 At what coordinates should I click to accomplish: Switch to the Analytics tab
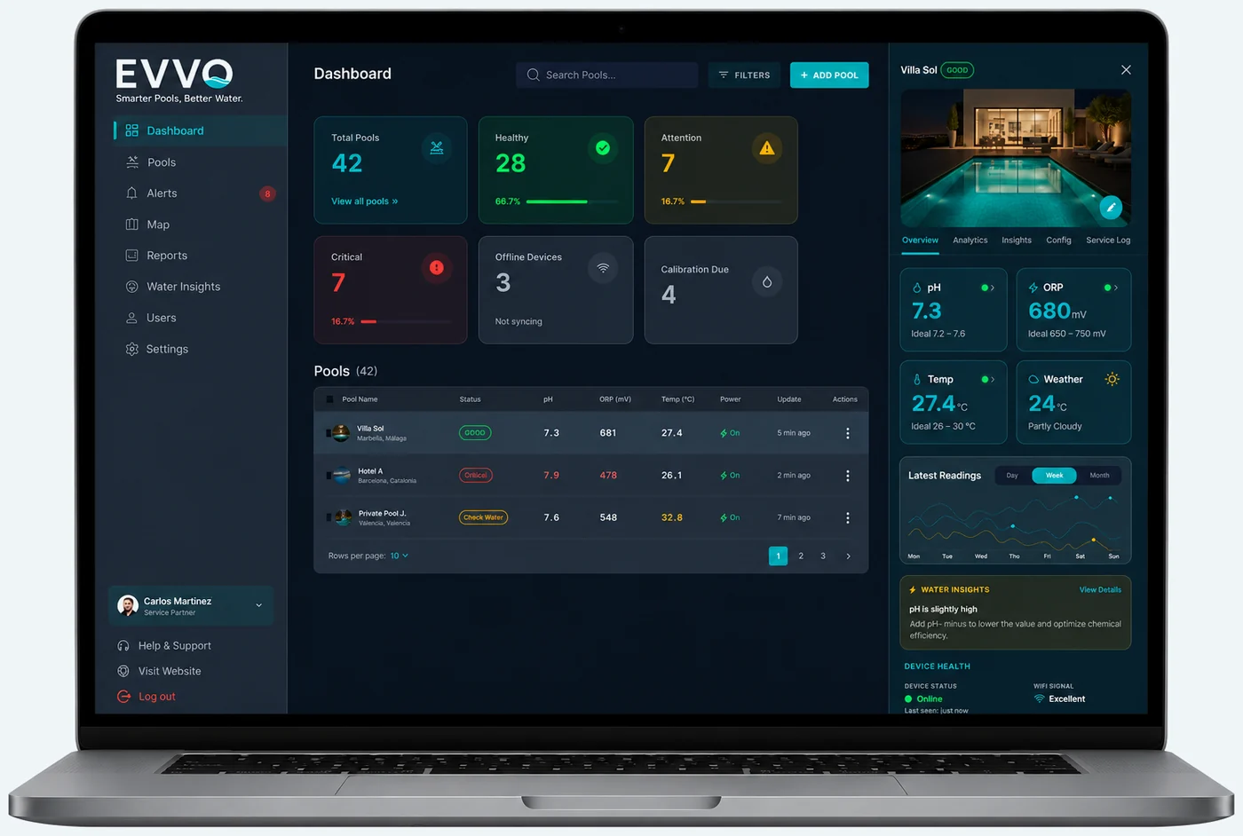click(970, 241)
